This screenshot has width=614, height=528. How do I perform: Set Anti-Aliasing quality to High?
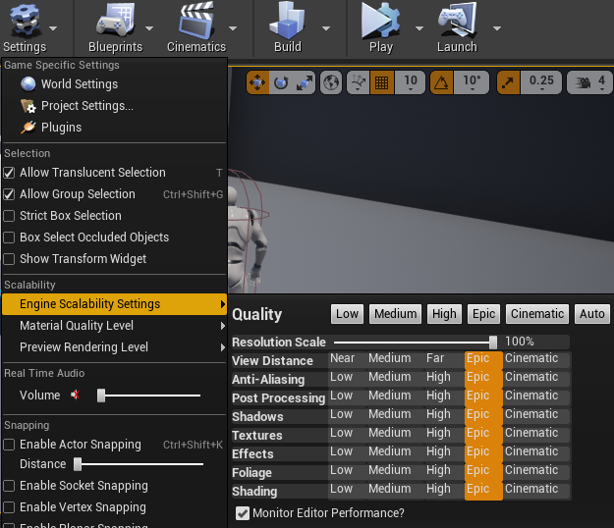pos(444,377)
